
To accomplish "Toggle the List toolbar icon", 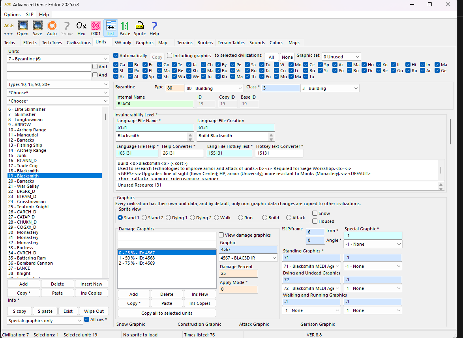I will coord(111,26).
